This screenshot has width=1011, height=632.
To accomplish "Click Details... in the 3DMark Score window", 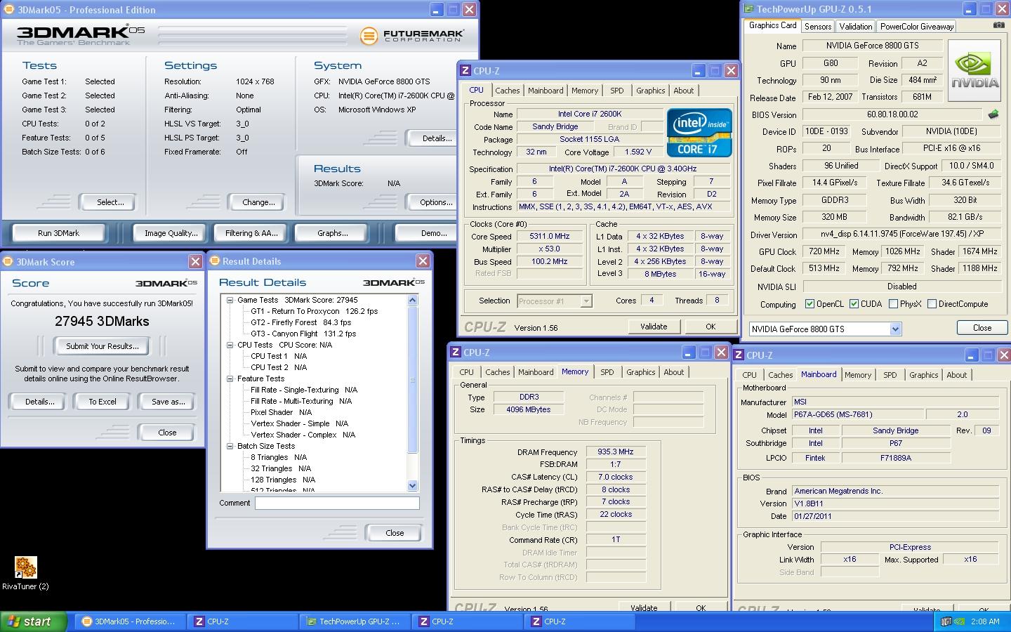I will coord(39,402).
